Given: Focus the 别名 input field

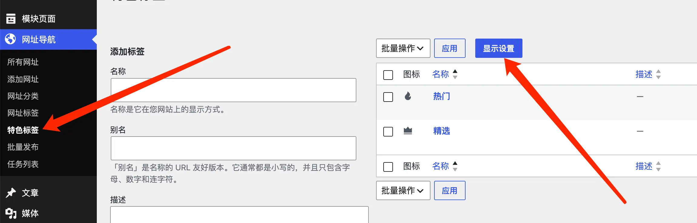Looking at the screenshot, I should point(233,148).
